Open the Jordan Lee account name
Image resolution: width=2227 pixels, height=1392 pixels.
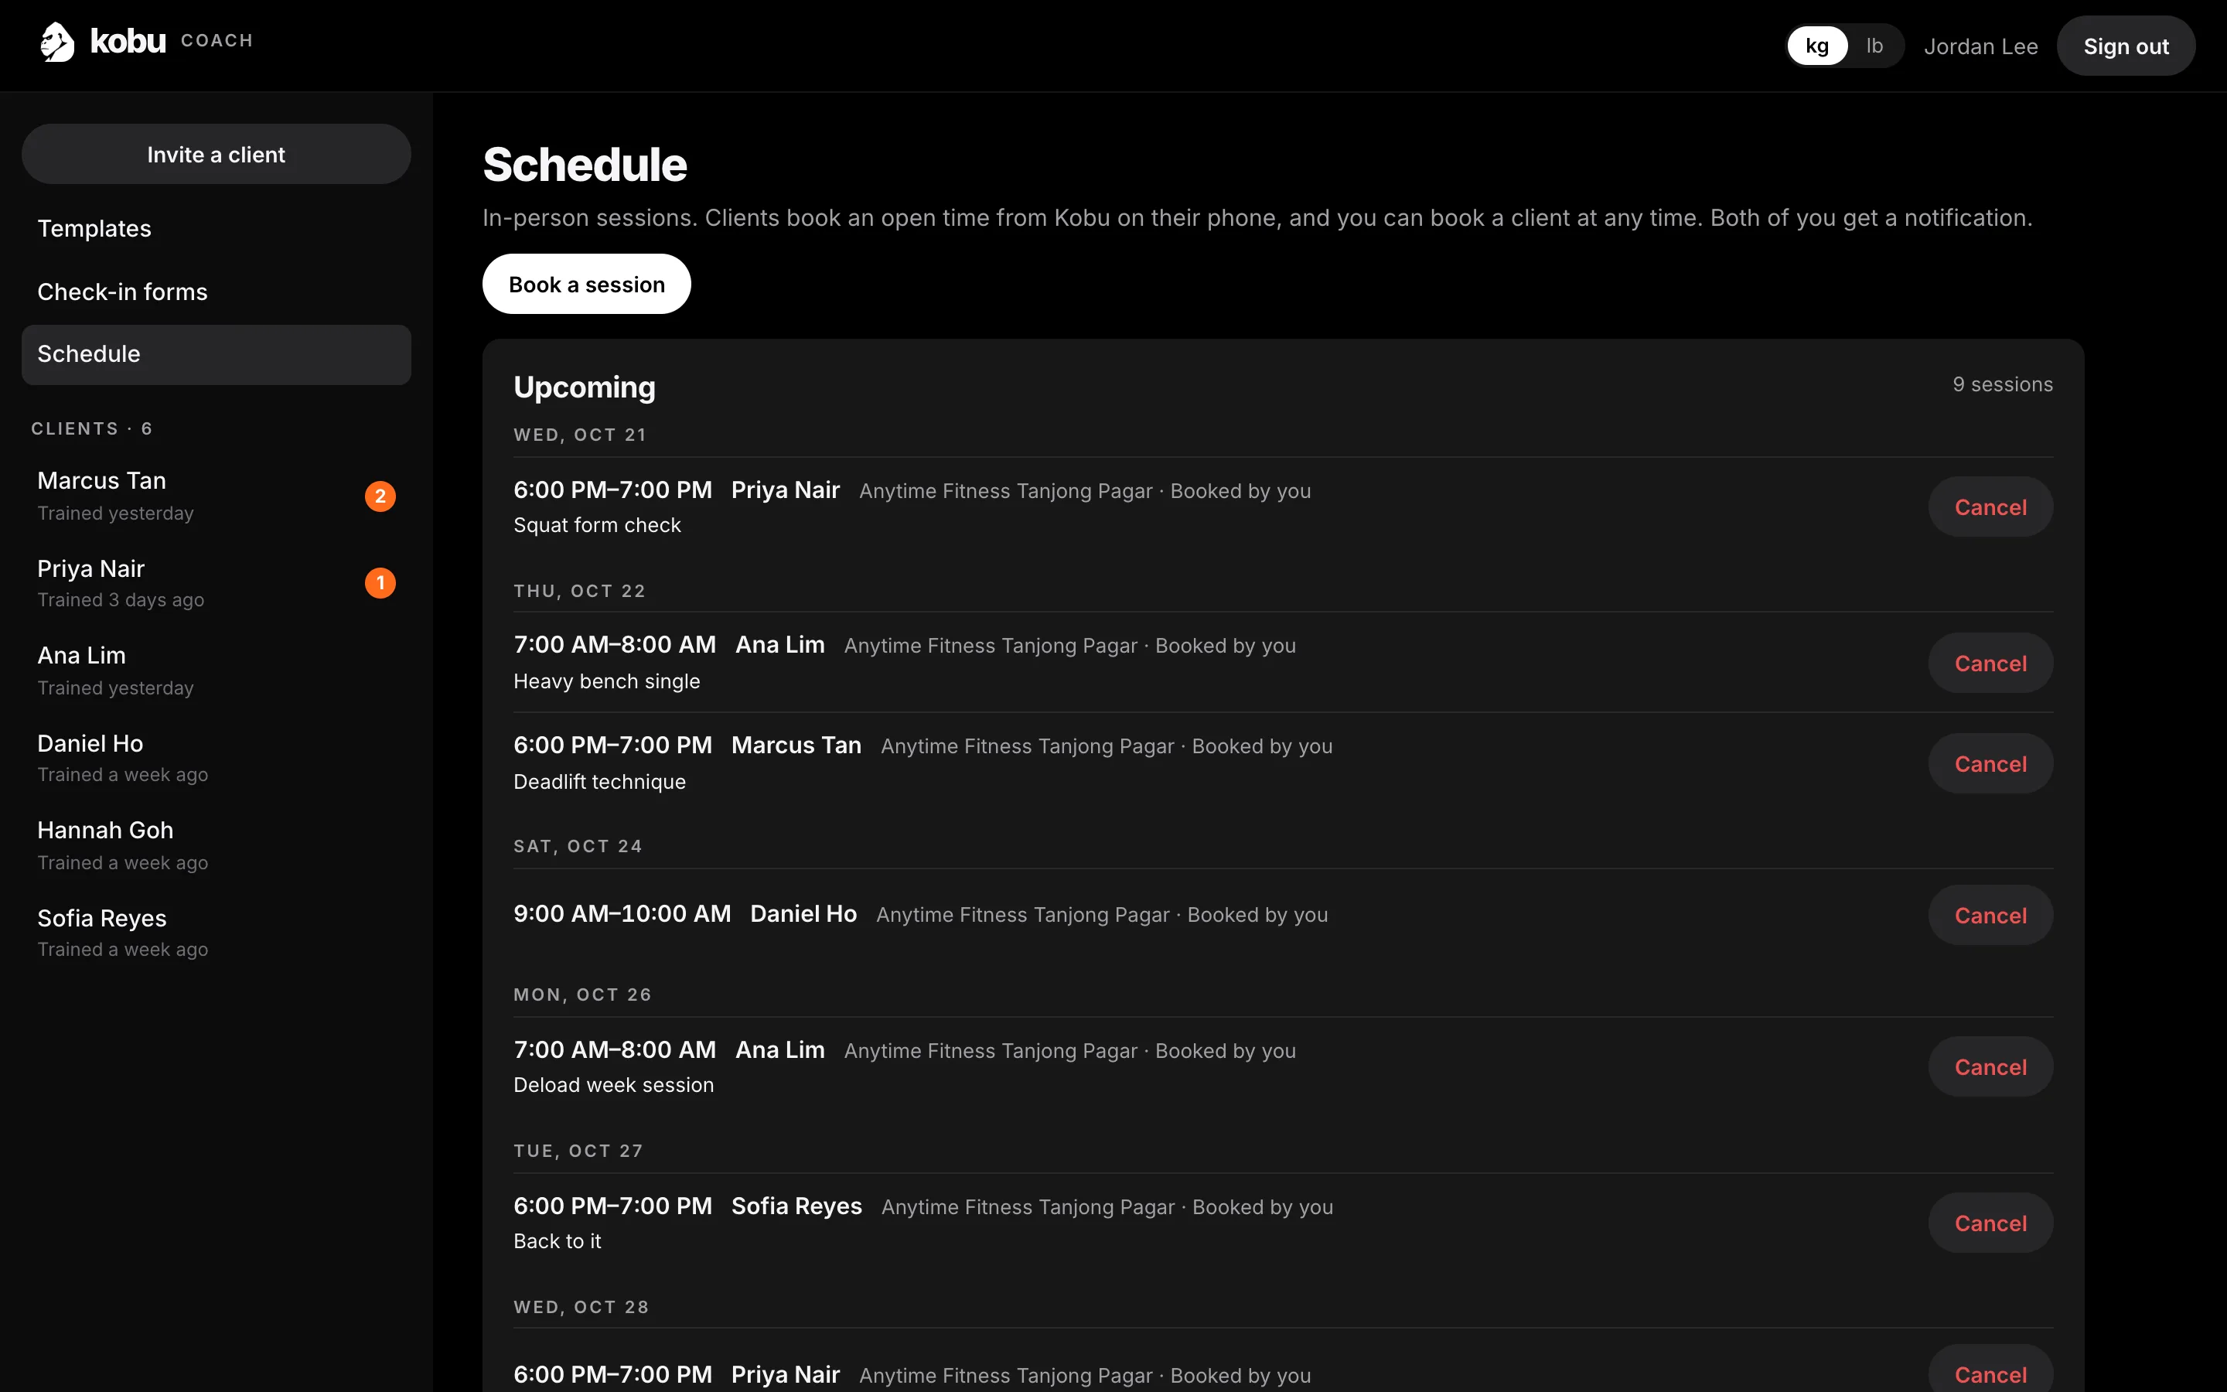pos(1980,47)
